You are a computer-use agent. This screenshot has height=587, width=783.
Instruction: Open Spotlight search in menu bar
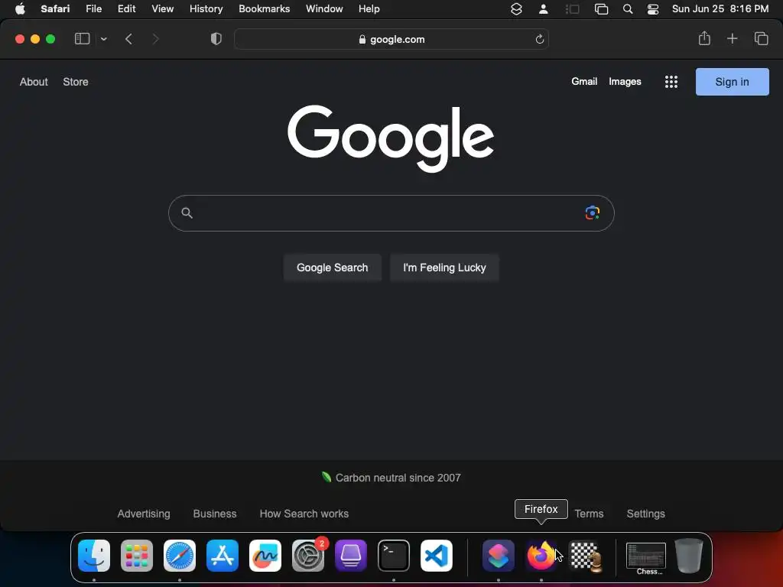[x=628, y=9]
